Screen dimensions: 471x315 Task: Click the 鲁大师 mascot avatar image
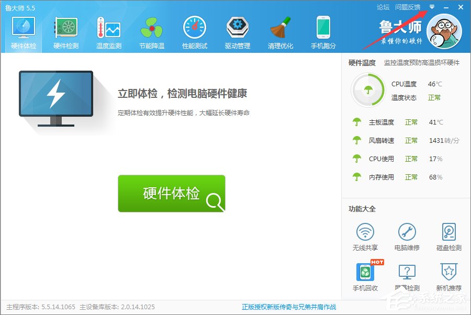tap(444, 30)
